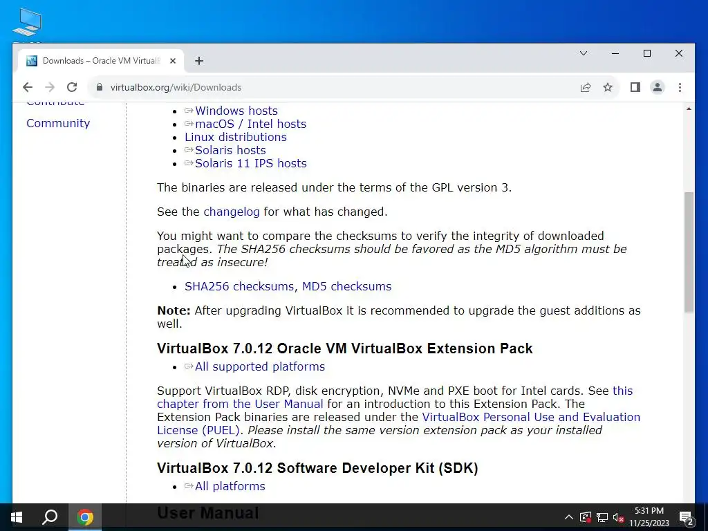Open the Chrome profile avatar
Screen dimensions: 708x531
[658, 87]
